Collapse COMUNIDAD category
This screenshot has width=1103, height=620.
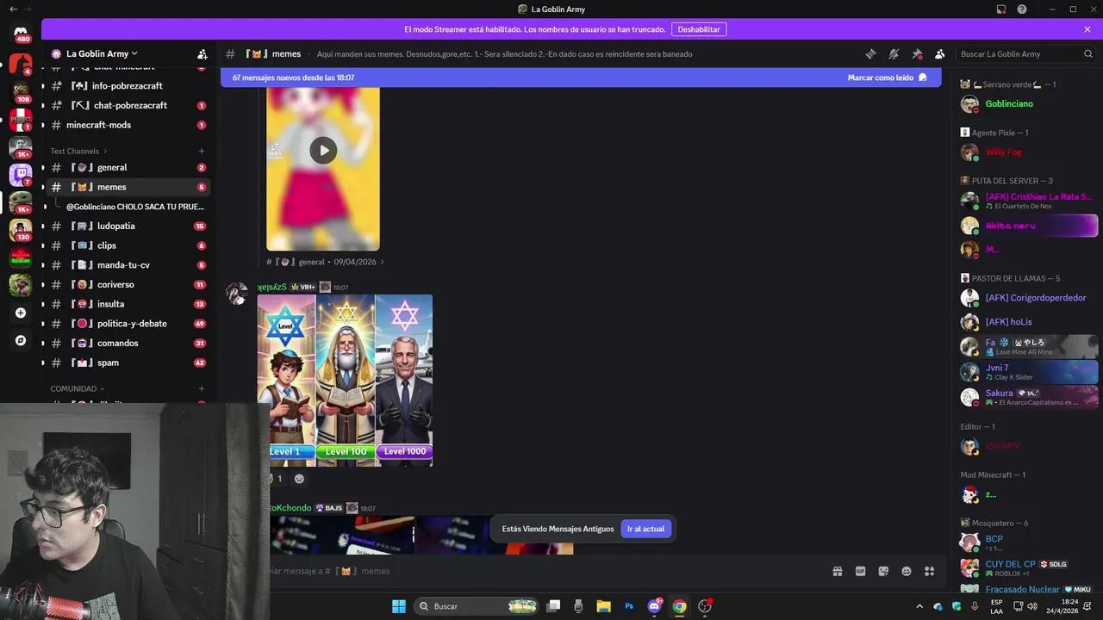(78, 388)
